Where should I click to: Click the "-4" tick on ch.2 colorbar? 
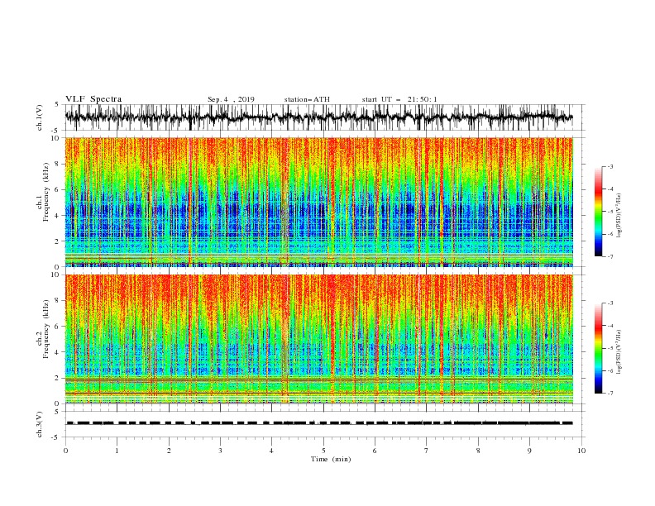[610, 326]
